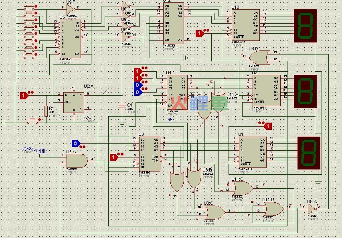Select the U8:B OR gate

coord(194,177)
